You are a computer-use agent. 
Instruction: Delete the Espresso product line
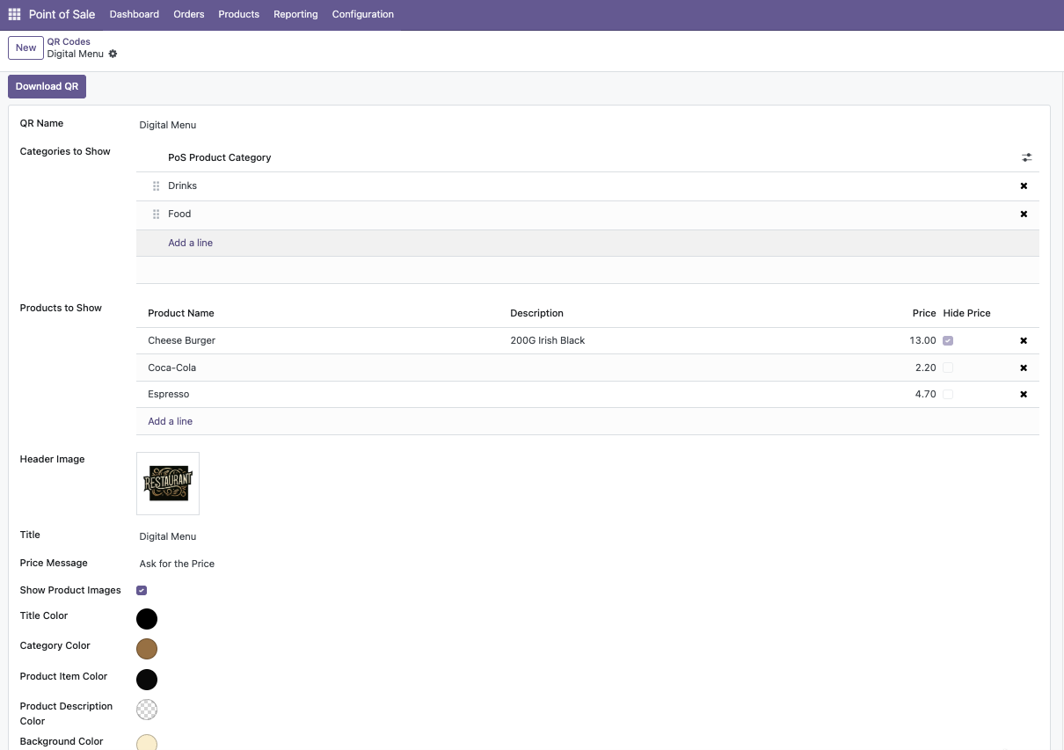1024,394
